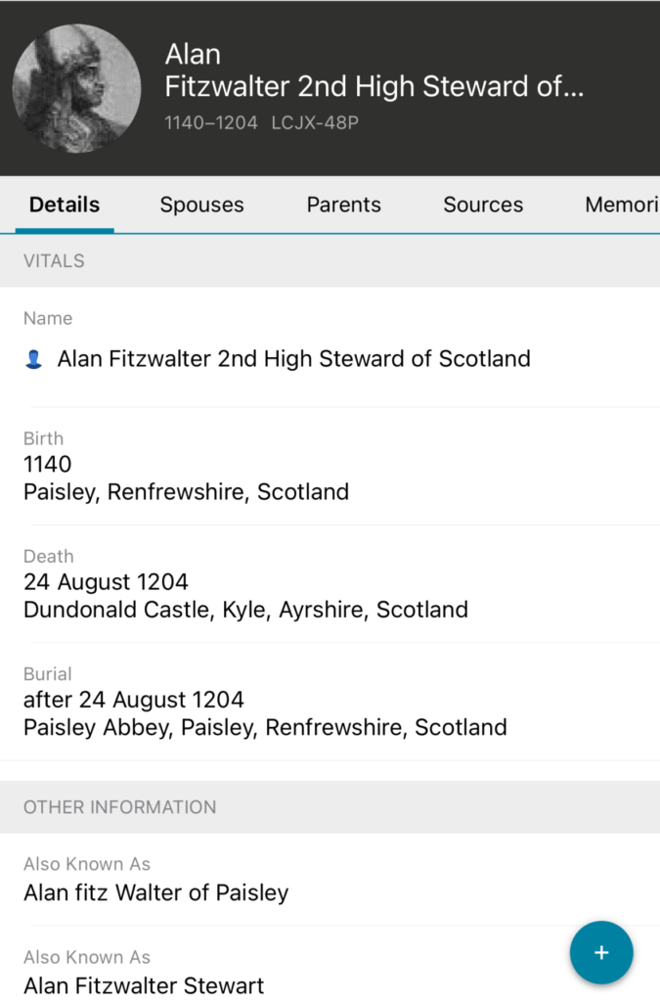
Task: Tap the circular profile portrait of Alan
Action: (x=76, y=88)
